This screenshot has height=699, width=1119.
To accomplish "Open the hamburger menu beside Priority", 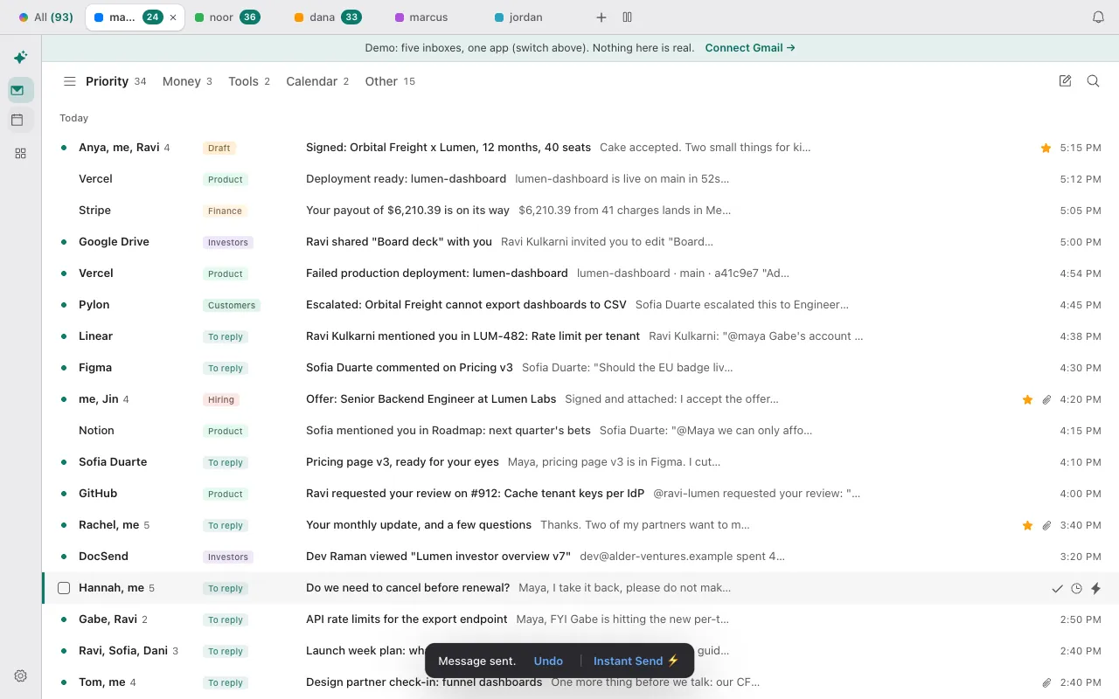I will (x=69, y=81).
